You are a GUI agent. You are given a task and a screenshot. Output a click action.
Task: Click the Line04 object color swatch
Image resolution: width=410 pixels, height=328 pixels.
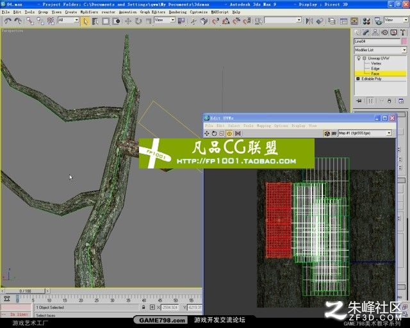pyautogui.click(x=404, y=42)
